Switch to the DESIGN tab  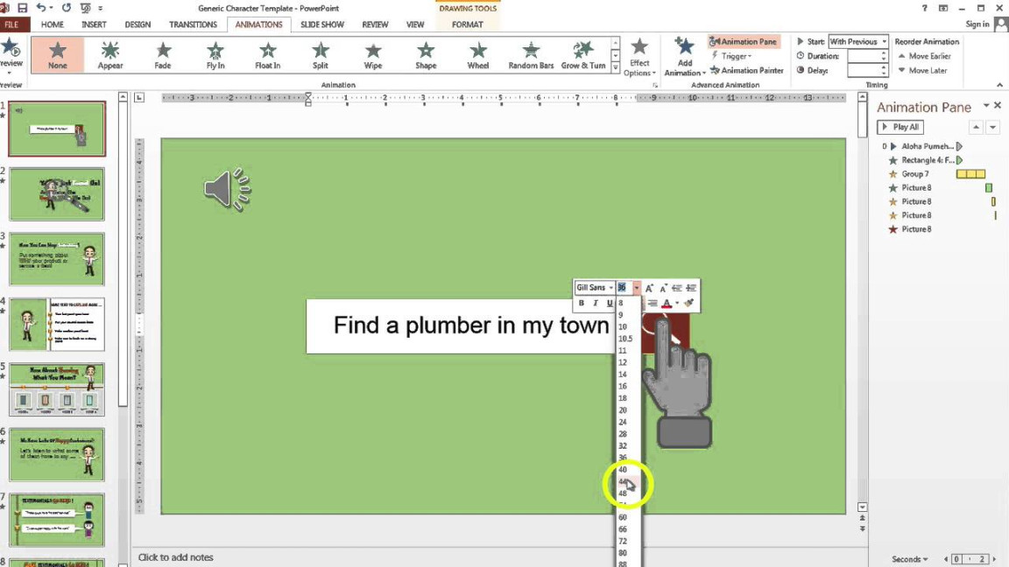coord(138,24)
